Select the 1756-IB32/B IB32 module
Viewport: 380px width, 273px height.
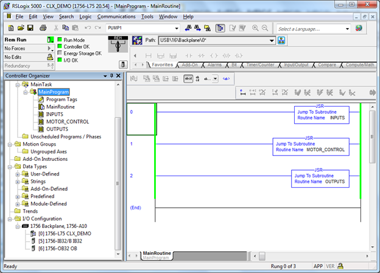point(60,241)
